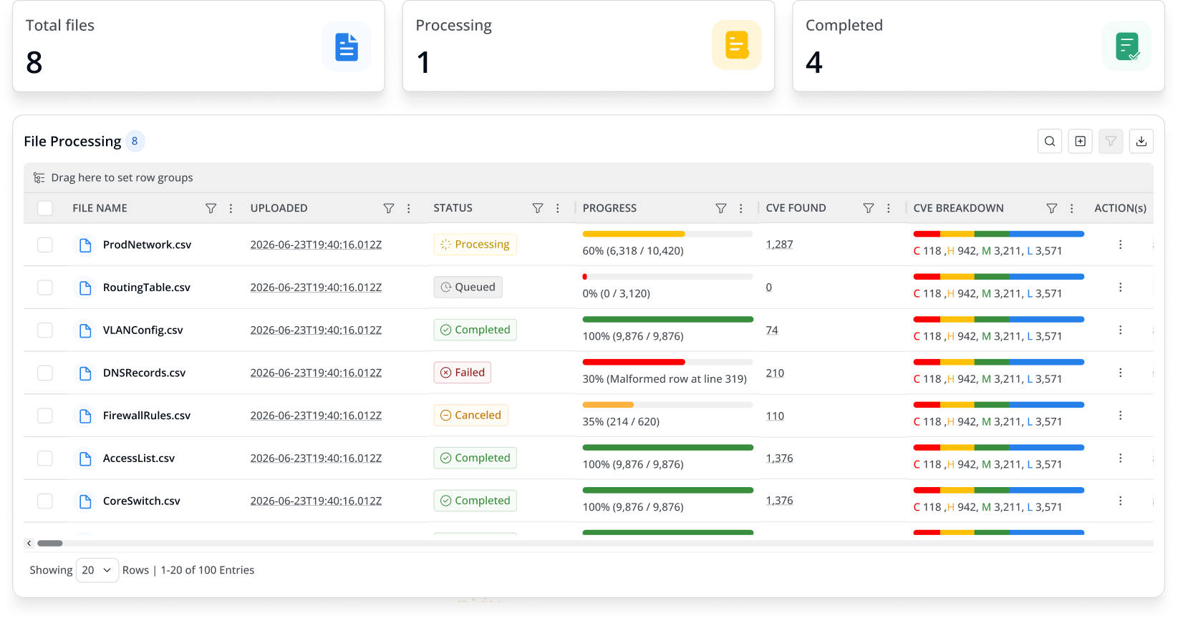The width and height of the screenshot is (1178, 623).
Task: Open CVE BREAKDOWN column options menu
Action: click(x=1072, y=208)
